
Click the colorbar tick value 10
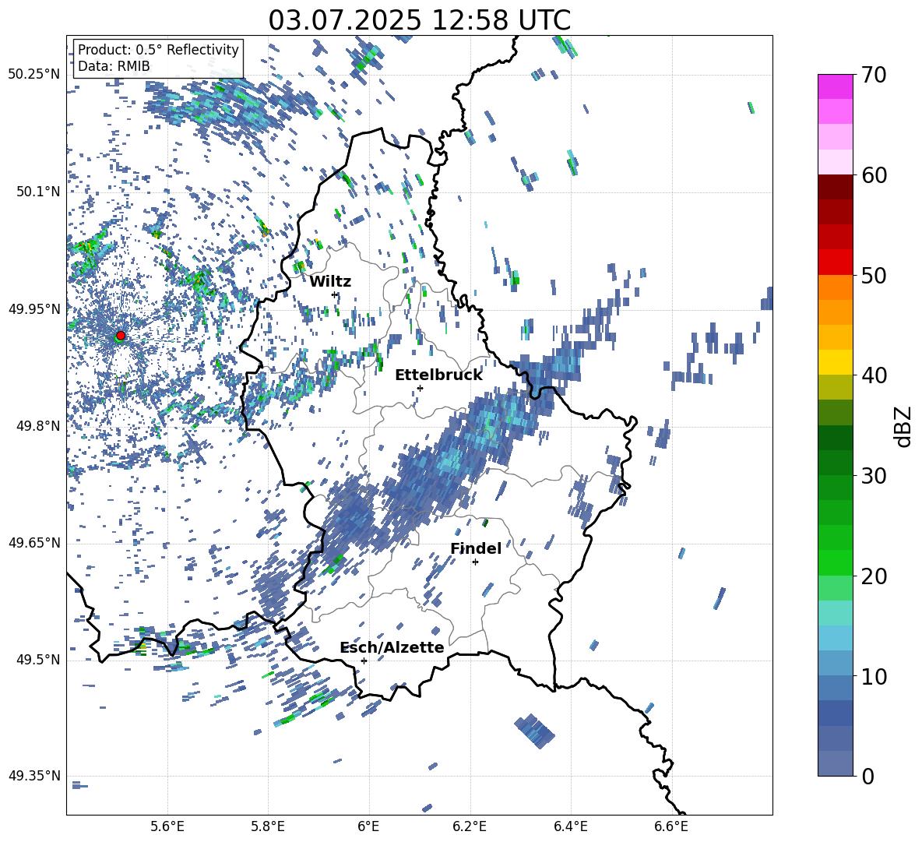(874, 676)
